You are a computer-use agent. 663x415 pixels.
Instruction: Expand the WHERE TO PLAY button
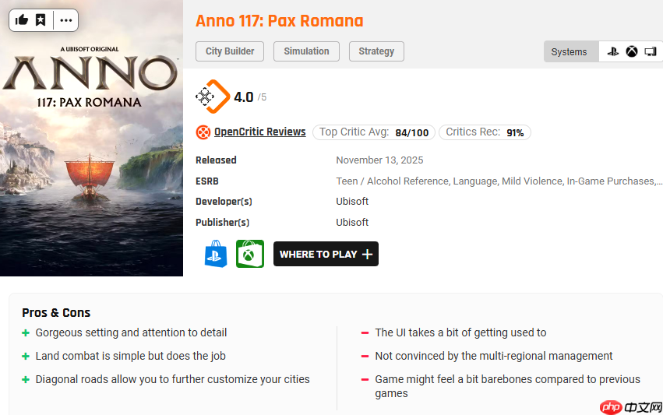[326, 254]
